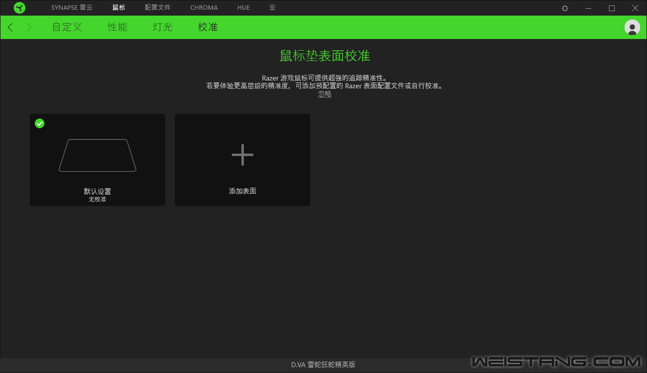This screenshot has height=373, width=647.
Task: Click the green checkmark on default surface
Action: pyautogui.click(x=40, y=123)
